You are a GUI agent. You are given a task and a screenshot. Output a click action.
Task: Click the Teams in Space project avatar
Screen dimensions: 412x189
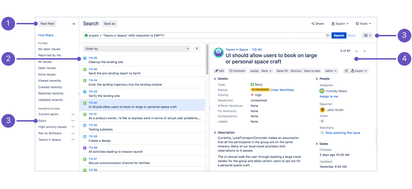(x=218, y=52)
